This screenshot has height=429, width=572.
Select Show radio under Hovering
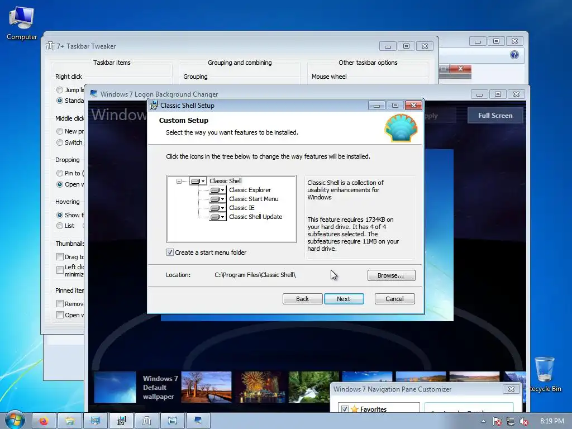[59, 215]
